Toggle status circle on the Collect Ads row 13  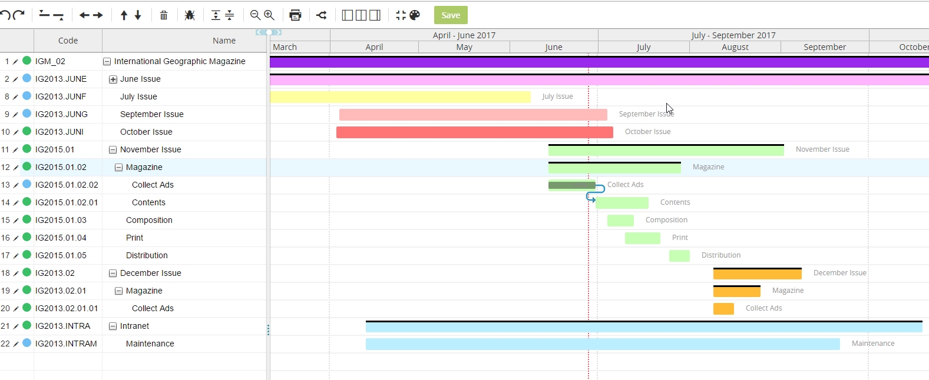[27, 184]
